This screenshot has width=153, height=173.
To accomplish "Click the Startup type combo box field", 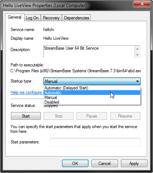I will pyautogui.click(x=92, y=81).
